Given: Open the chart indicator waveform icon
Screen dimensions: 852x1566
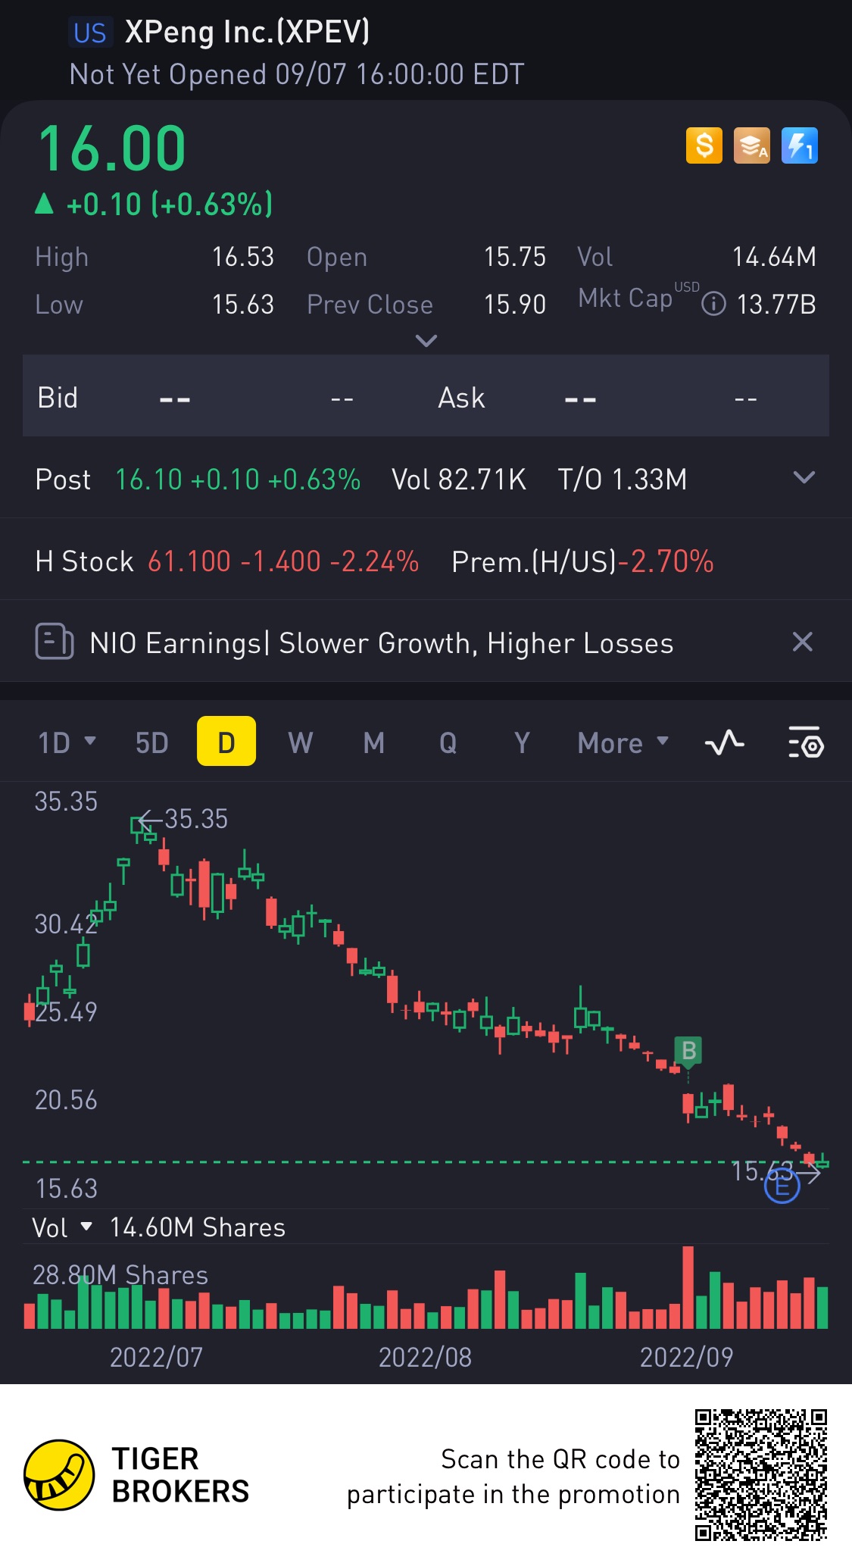Looking at the screenshot, I should pyautogui.click(x=724, y=742).
